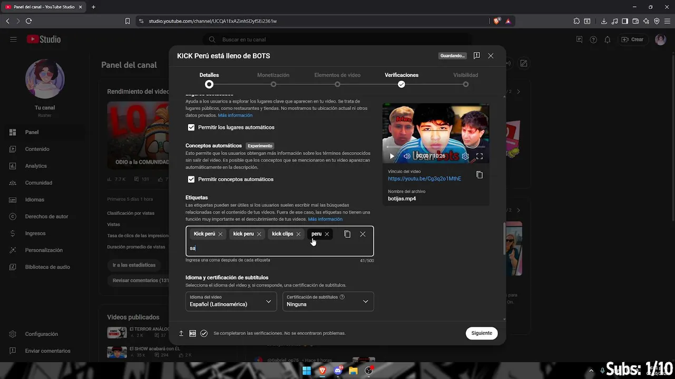Viewport: 675px width, 379px height.
Task: Go to the Elementos de video step
Action: (337, 79)
